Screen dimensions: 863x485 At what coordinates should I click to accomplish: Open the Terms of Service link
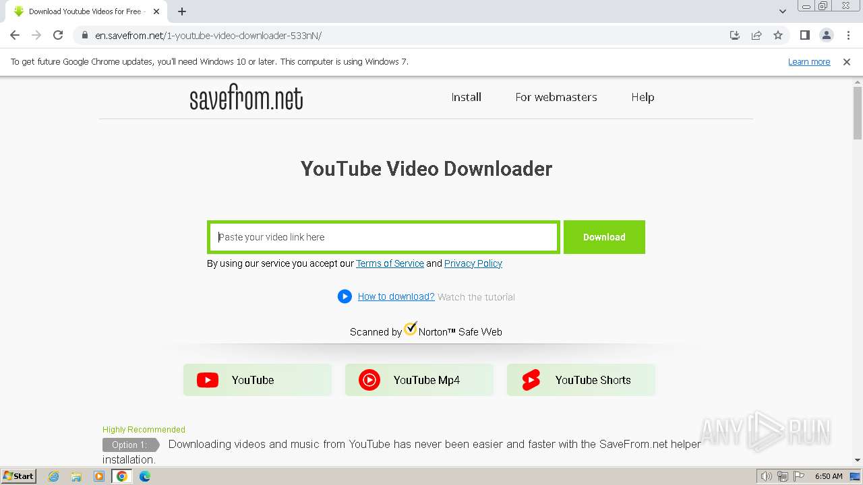pos(390,263)
